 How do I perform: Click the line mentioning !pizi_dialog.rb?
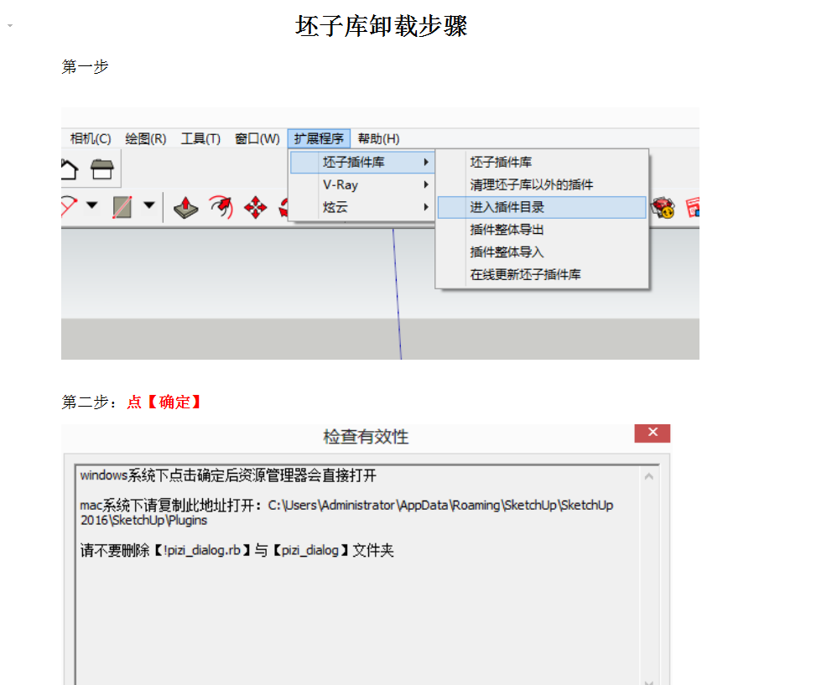point(237,550)
